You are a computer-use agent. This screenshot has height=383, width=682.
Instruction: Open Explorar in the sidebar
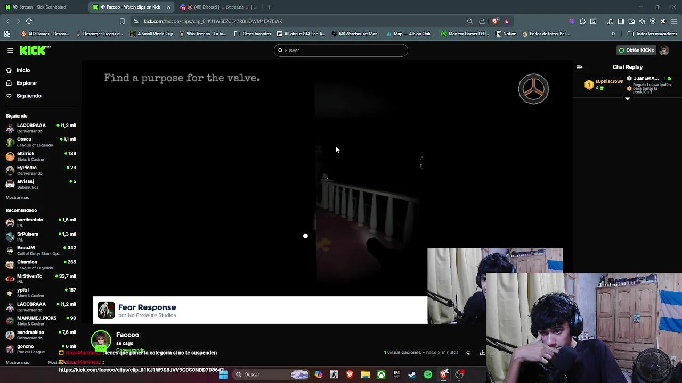click(x=27, y=83)
